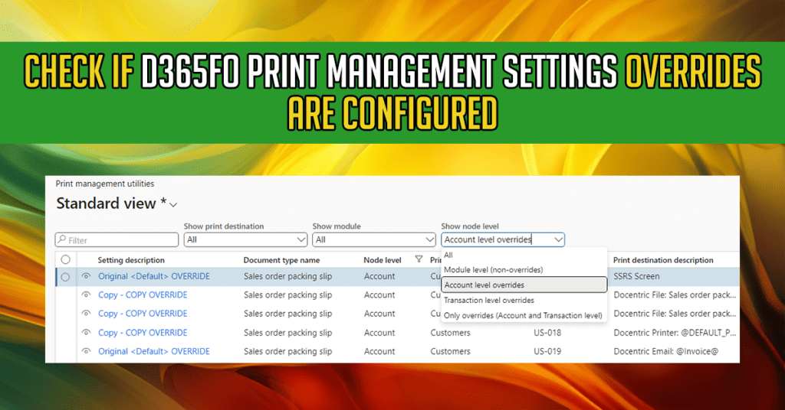Select the SSRS Screen cell
The height and width of the screenshot is (410, 785).
pos(636,276)
